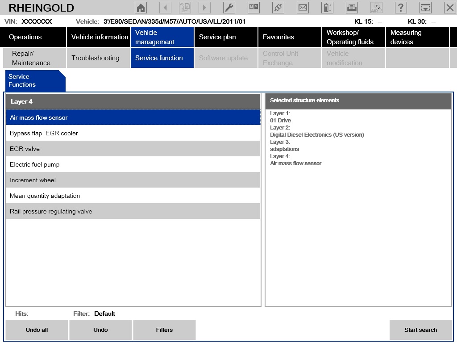457x343 pixels.
Task: Click the Start search button
Action: pyautogui.click(x=420, y=330)
